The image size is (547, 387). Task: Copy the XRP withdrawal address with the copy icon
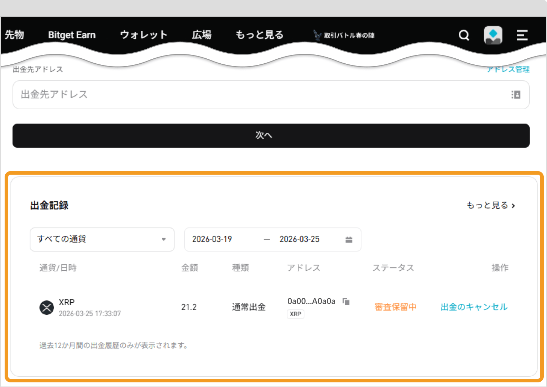pyautogui.click(x=346, y=301)
